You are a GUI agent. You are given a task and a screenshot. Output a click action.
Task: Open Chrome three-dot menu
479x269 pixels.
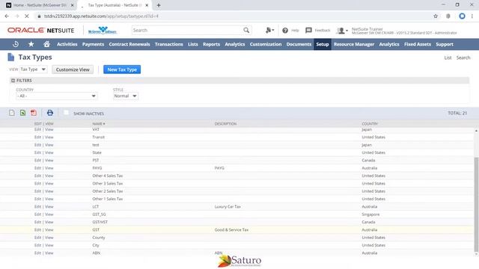[472, 16]
